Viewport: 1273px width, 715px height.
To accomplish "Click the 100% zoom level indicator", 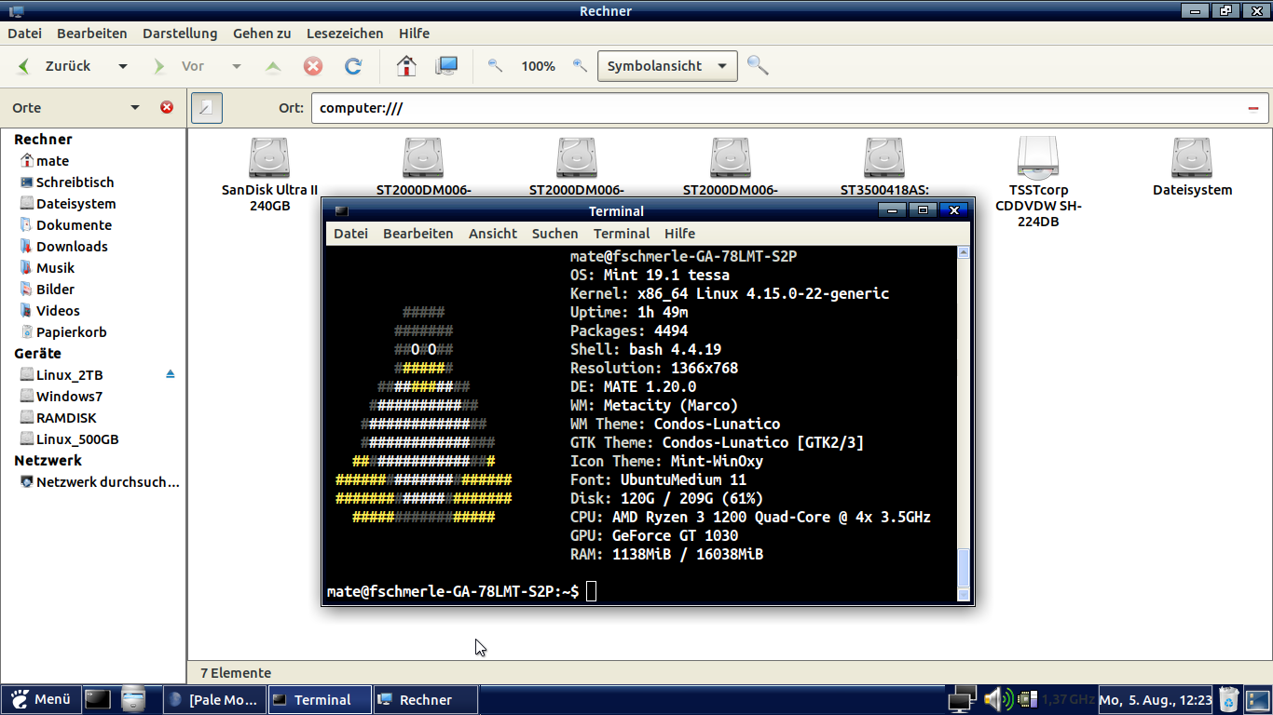I will coord(538,65).
